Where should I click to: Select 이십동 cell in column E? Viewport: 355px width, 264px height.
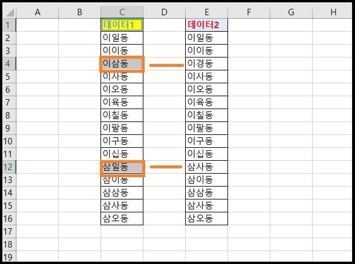(x=206, y=154)
